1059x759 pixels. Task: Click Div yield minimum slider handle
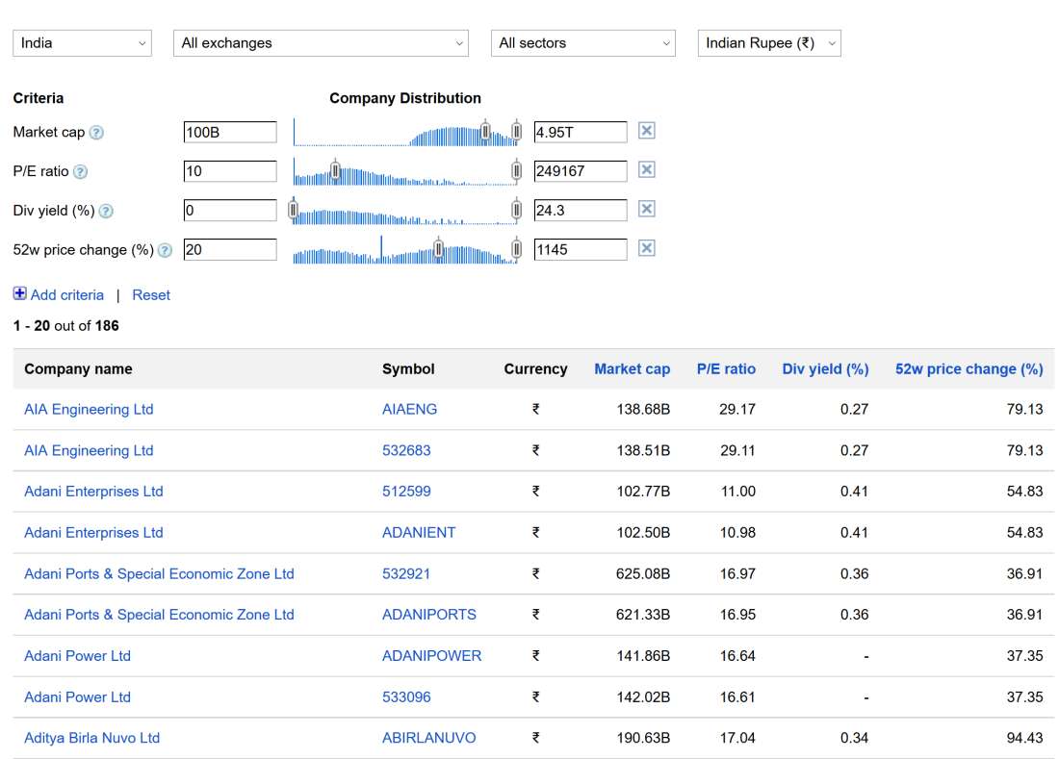[x=293, y=209]
